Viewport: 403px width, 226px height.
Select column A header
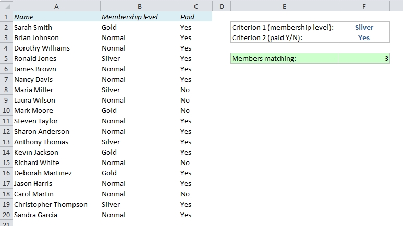pos(56,6)
